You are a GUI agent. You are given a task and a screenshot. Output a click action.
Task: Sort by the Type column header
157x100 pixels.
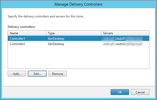(x=73, y=33)
